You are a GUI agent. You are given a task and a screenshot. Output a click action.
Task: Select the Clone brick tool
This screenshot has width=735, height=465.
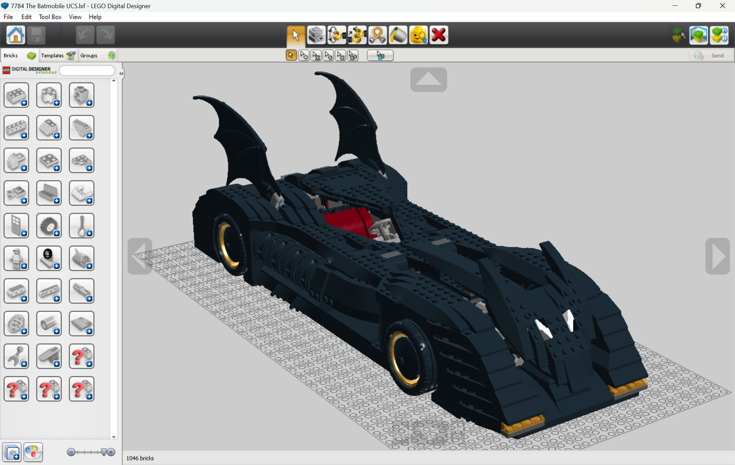point(316,35)
